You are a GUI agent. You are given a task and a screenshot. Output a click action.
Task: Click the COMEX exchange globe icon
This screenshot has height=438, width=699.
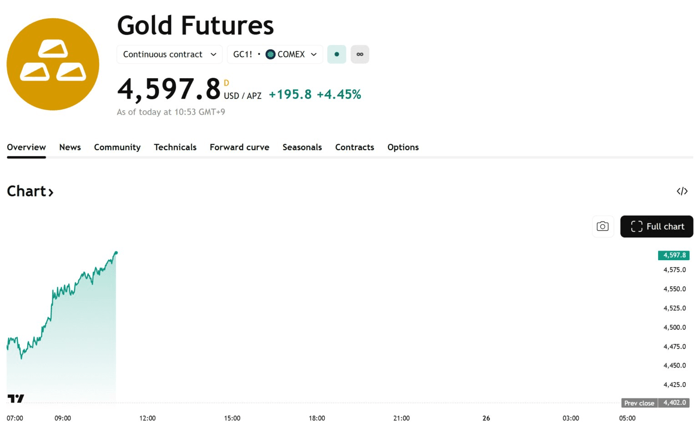click(270, 54)
